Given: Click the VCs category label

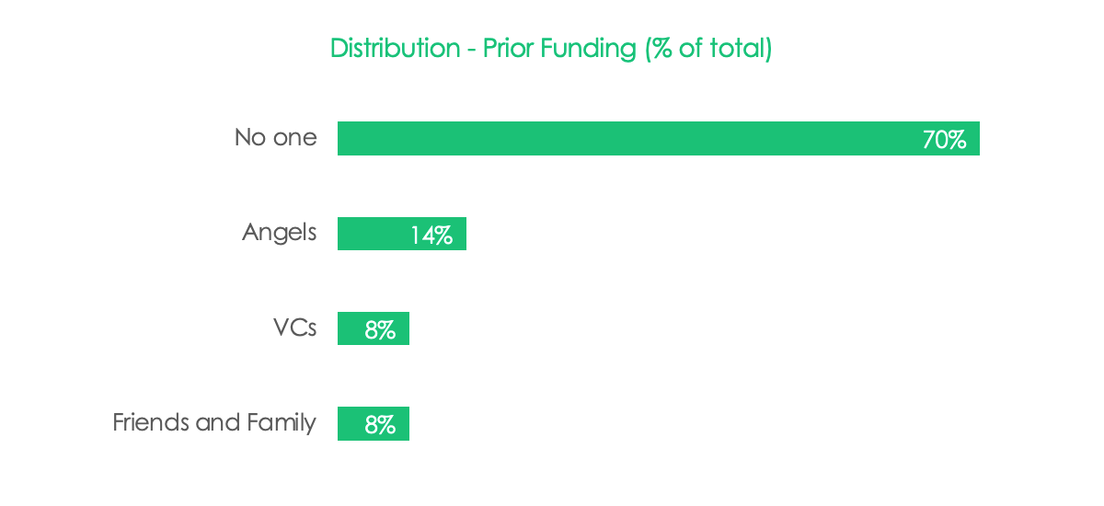Looking at the screenshot, I should [295, 328].
